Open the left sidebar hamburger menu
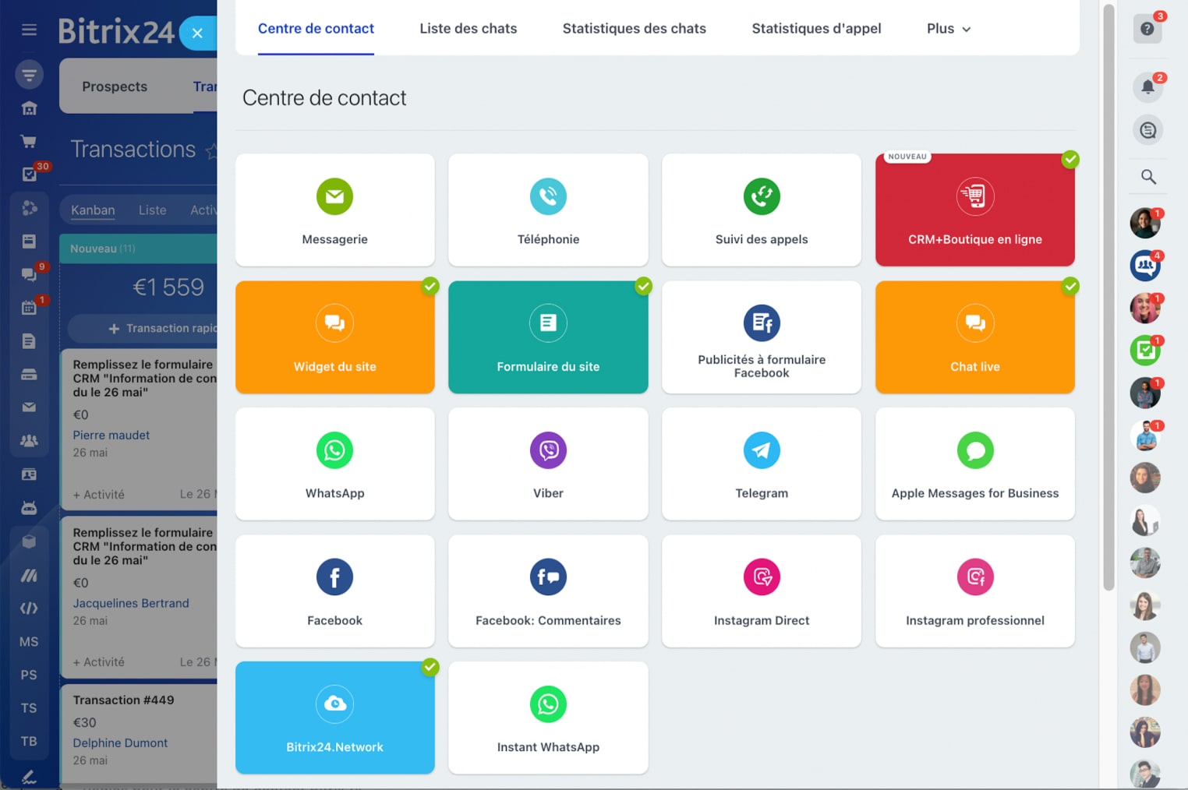Image resolution: width=1188 pixels, height=790 pixels. pos(29,30)
